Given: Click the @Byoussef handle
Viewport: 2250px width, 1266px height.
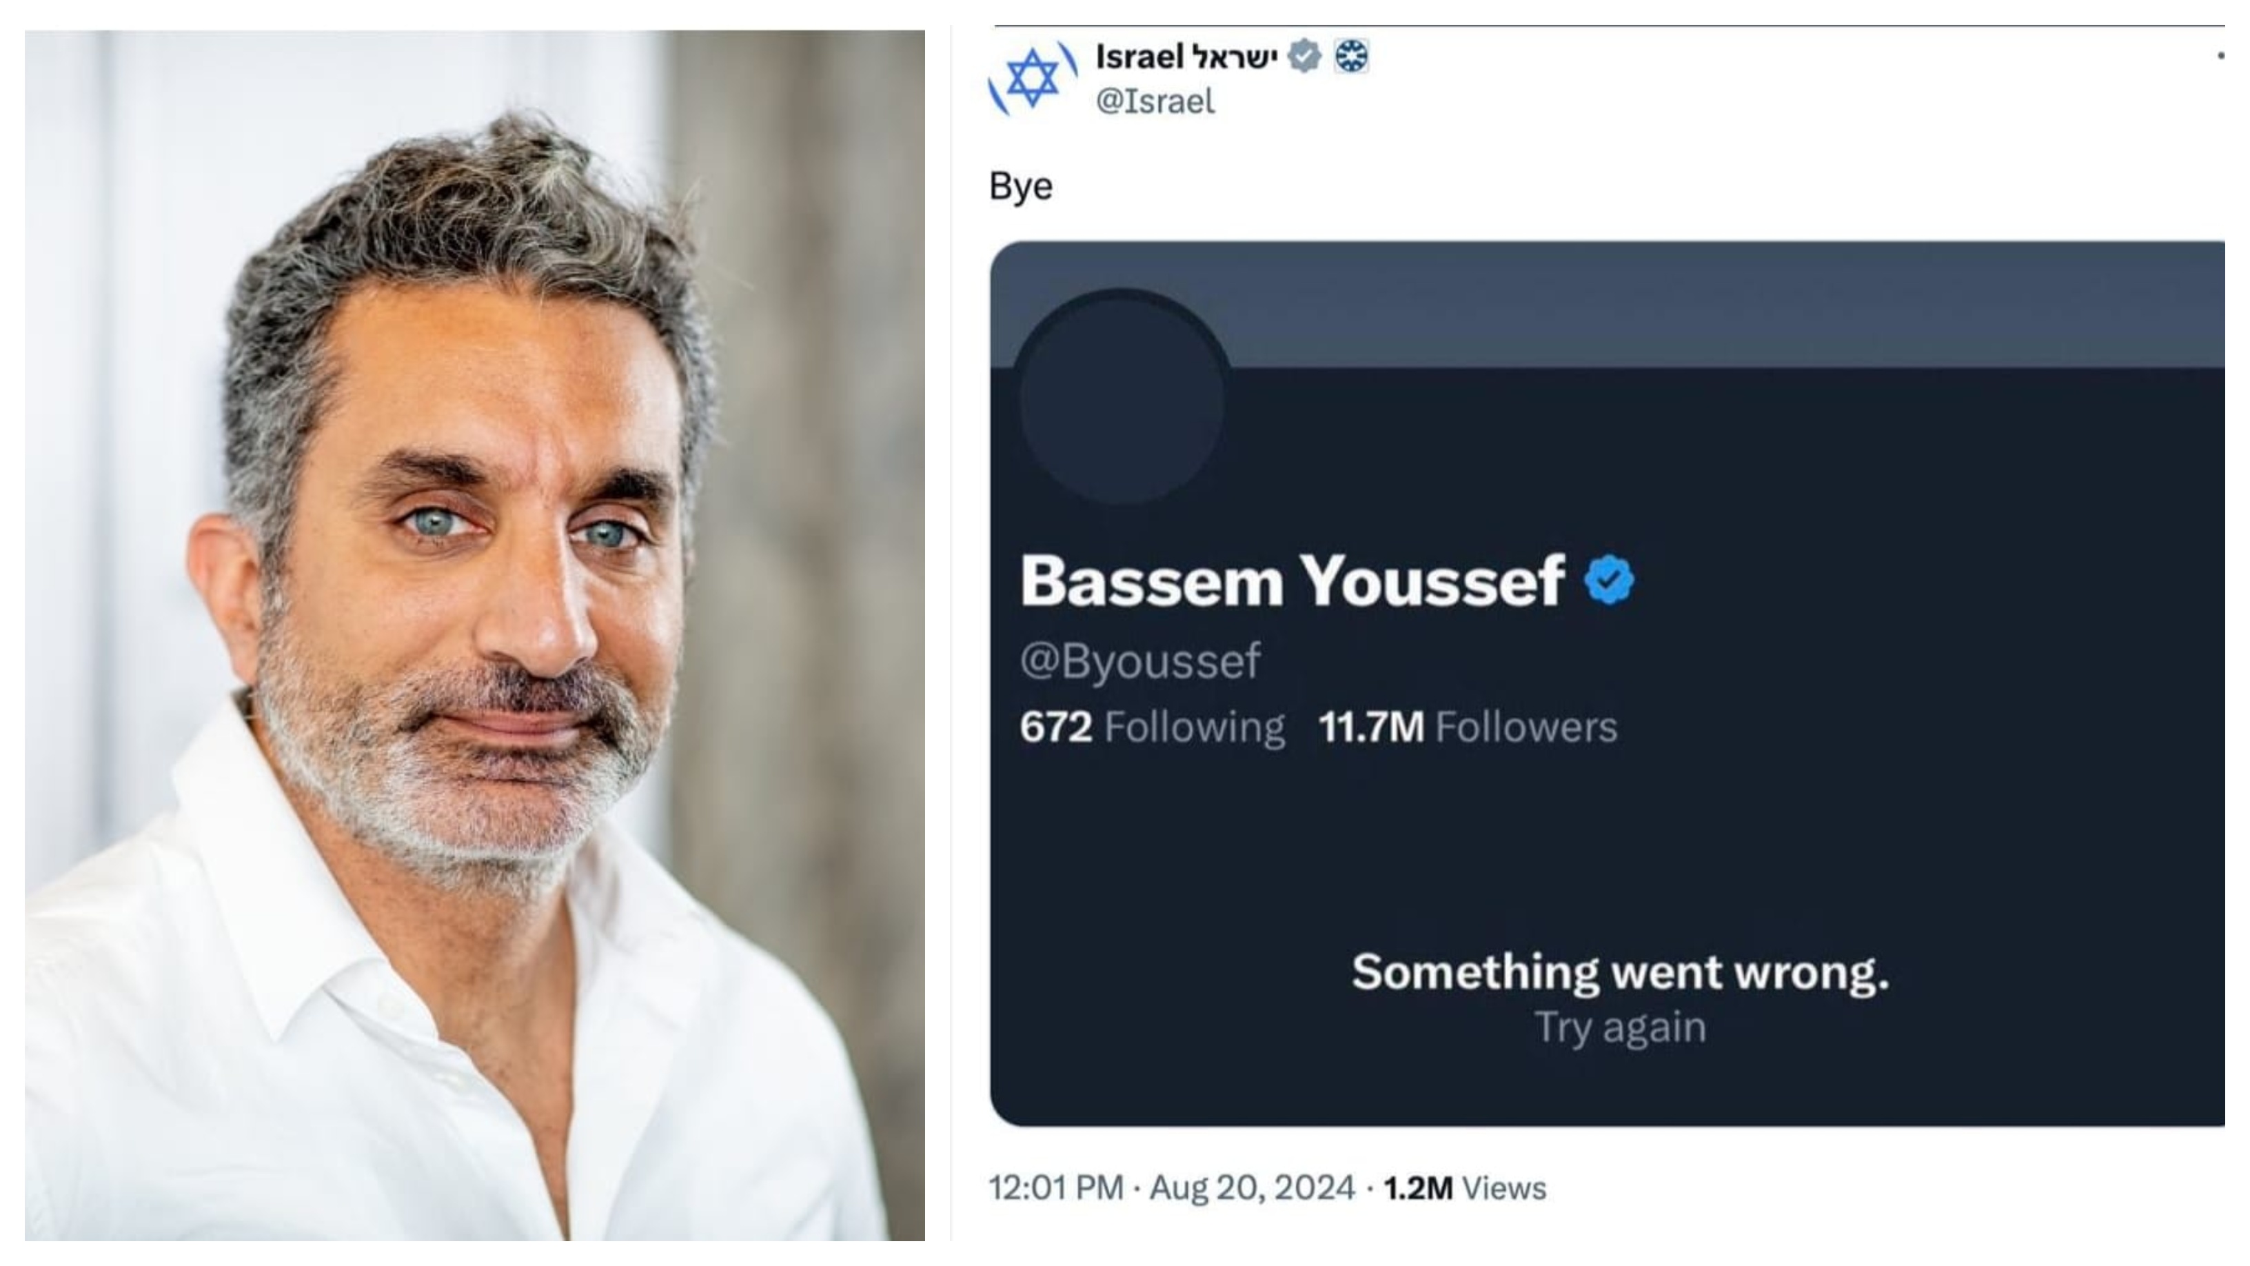Looking at the screenshot, I should click(x=1140, y=661).
